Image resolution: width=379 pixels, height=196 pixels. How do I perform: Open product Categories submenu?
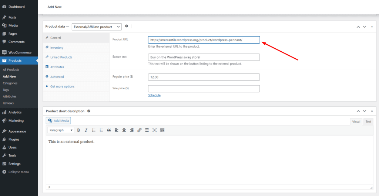(10, 83)
